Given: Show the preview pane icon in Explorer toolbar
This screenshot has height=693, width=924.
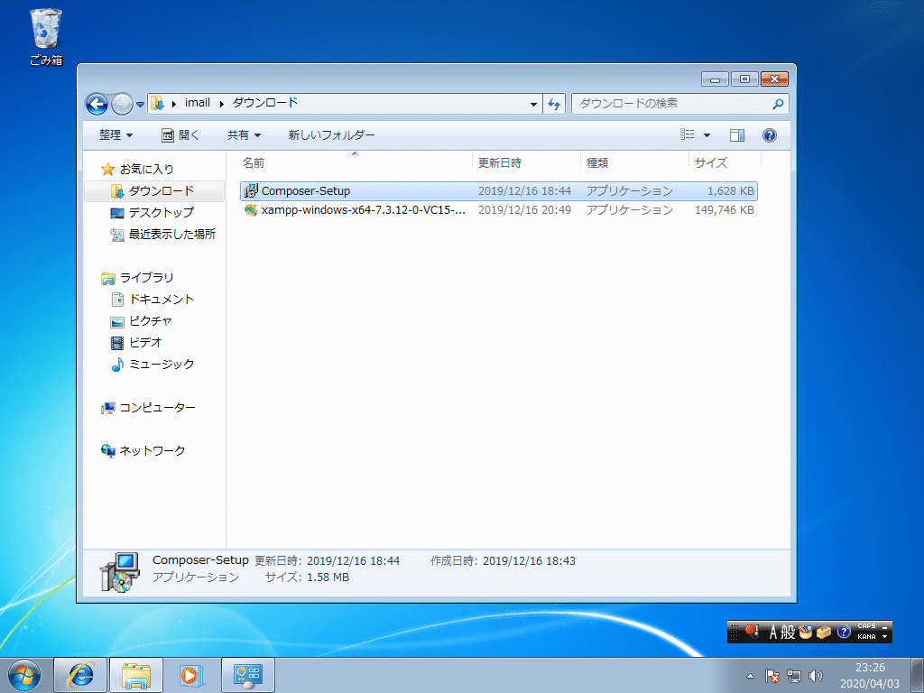Looking at the screenshot, I should click(x=736, y=134).
